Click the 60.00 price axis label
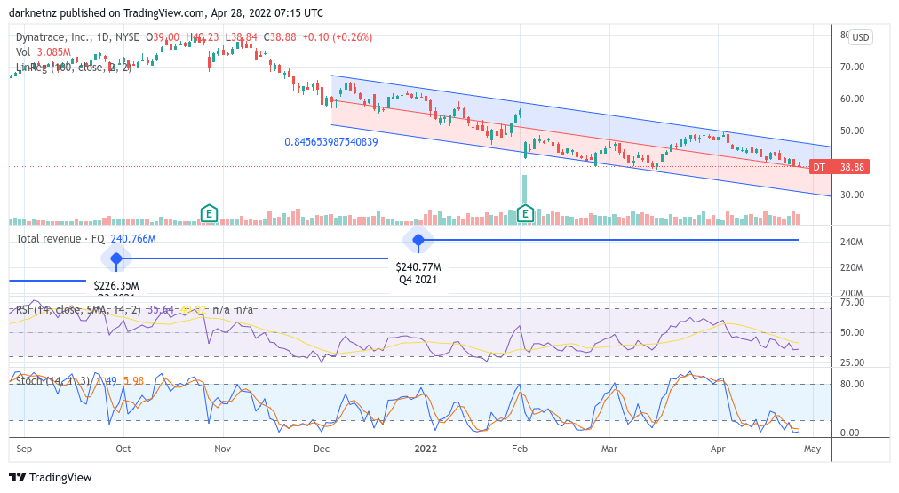 tap(852, 99)
